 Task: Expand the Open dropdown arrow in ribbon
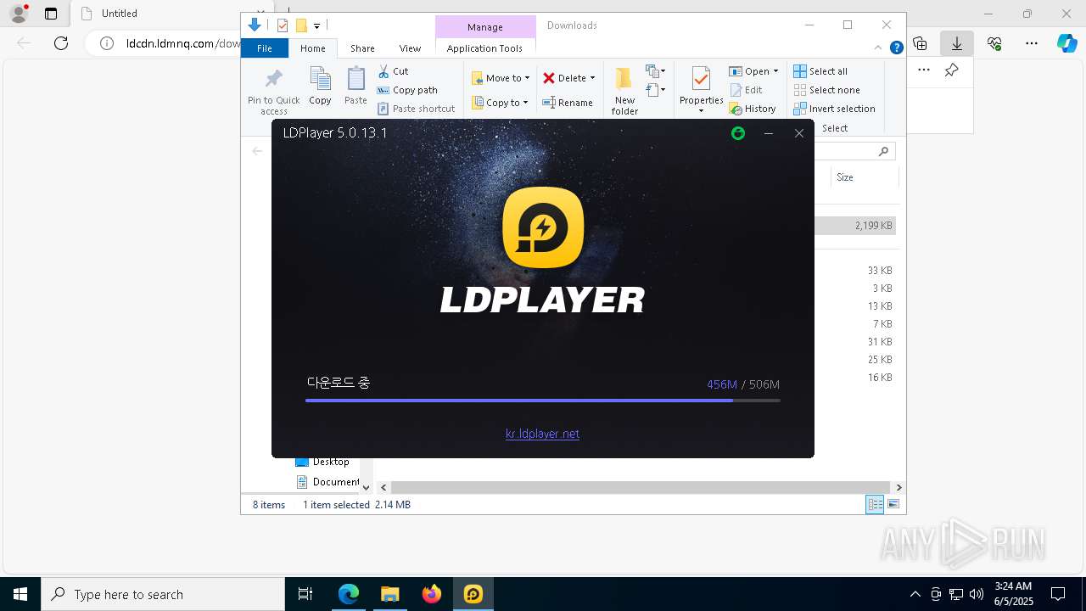pos(775,71)
